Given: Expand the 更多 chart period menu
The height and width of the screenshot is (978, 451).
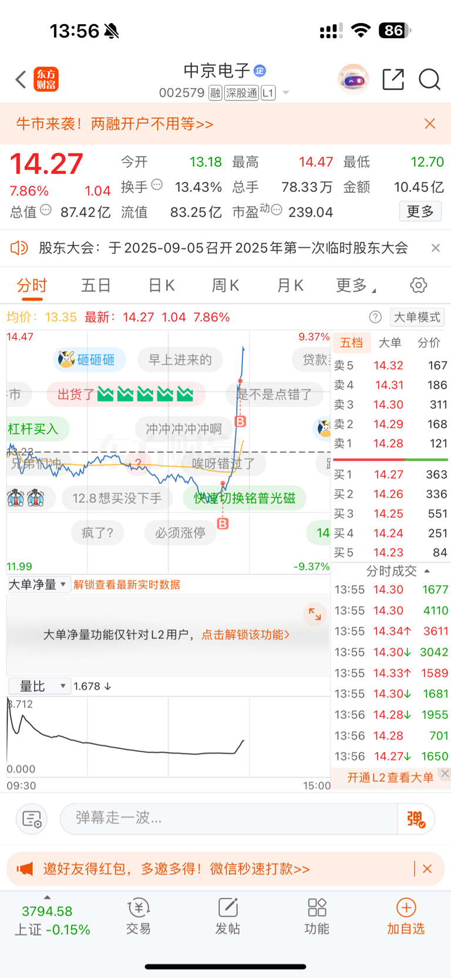Looking at the screenshot, I should [x=356, y=286].
